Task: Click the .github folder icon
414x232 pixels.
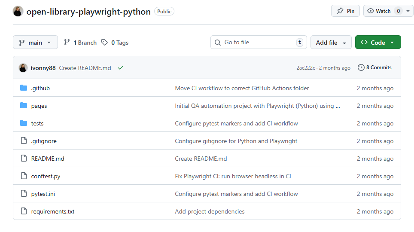Action: click(24, 88)
